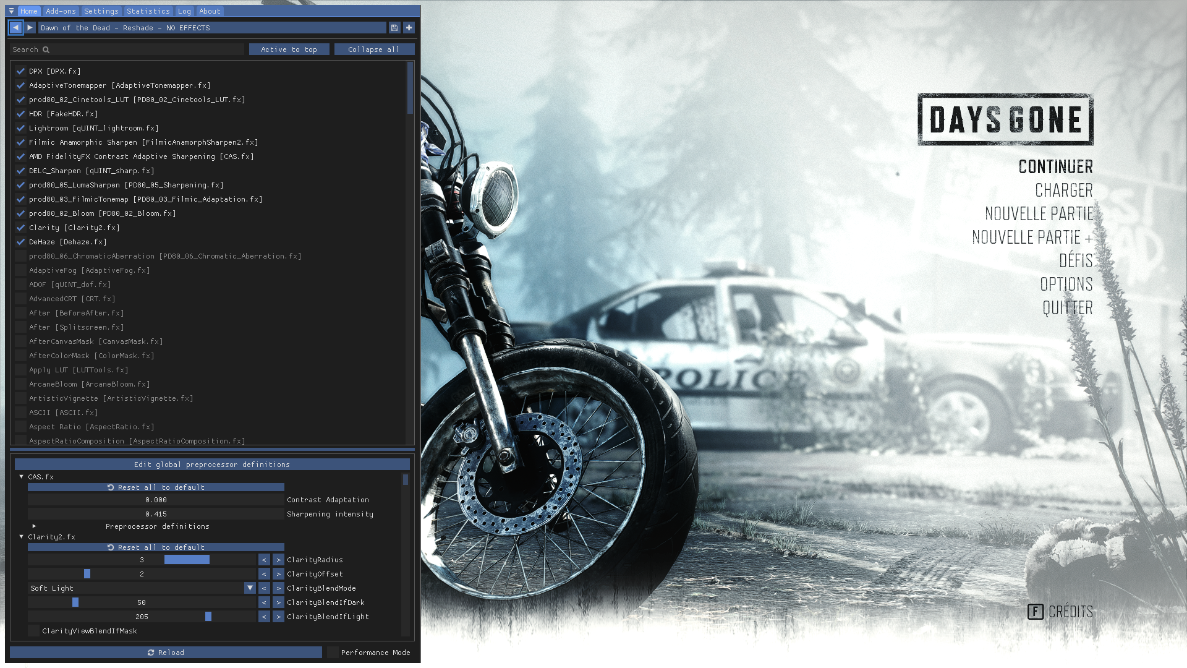Image resolution: width=1187 pixels, height=668 pixels.
Task: Click the Collapse all button
Action: (x=374, y=49)
